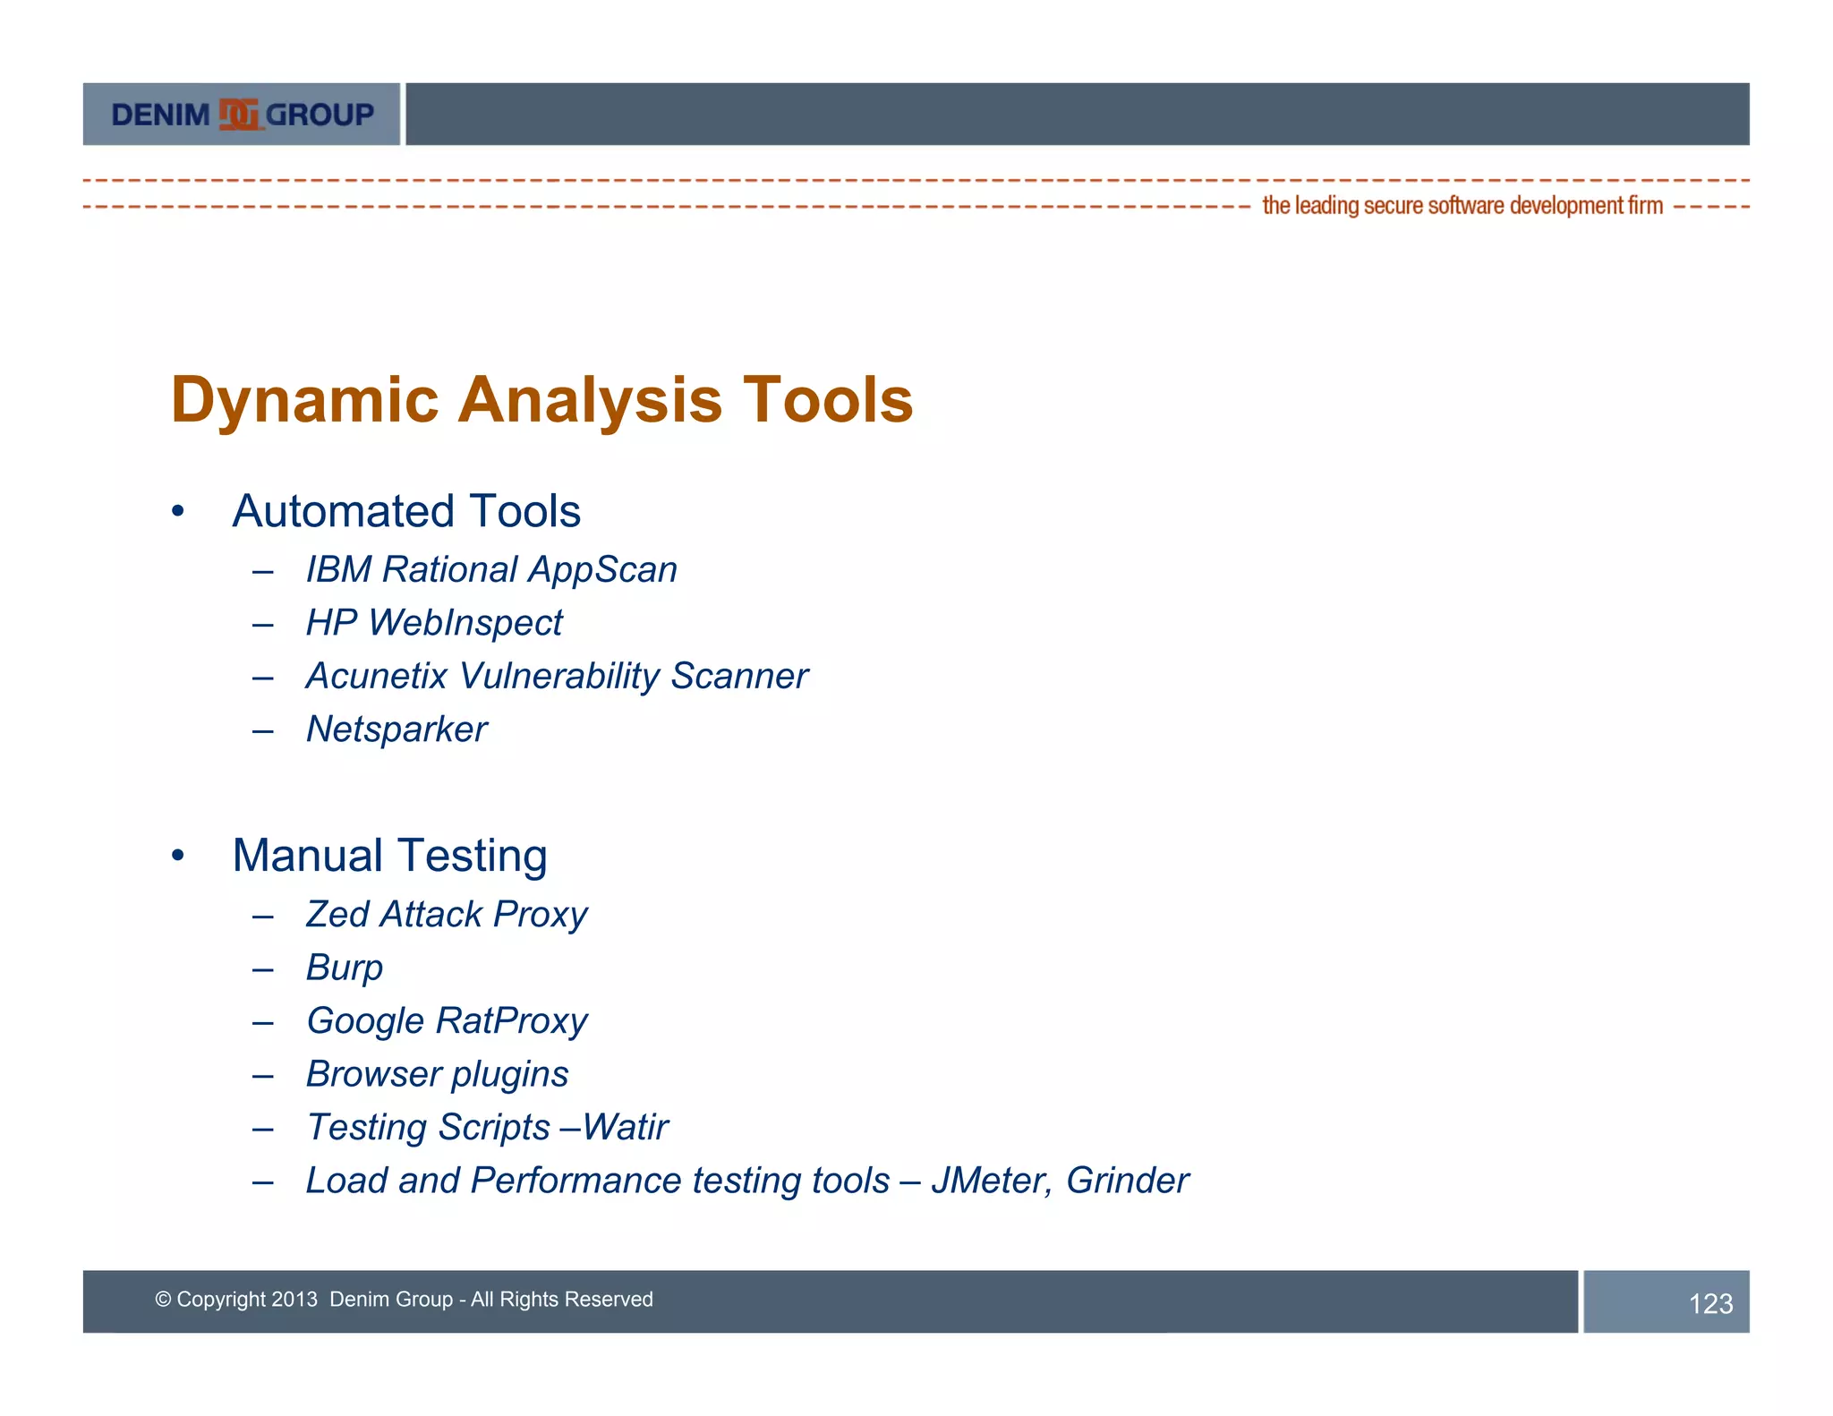Click Zed Attack Proxy entry
Screen dimensions: 1833x1416
pyautogui.click(x=447, y=915)
